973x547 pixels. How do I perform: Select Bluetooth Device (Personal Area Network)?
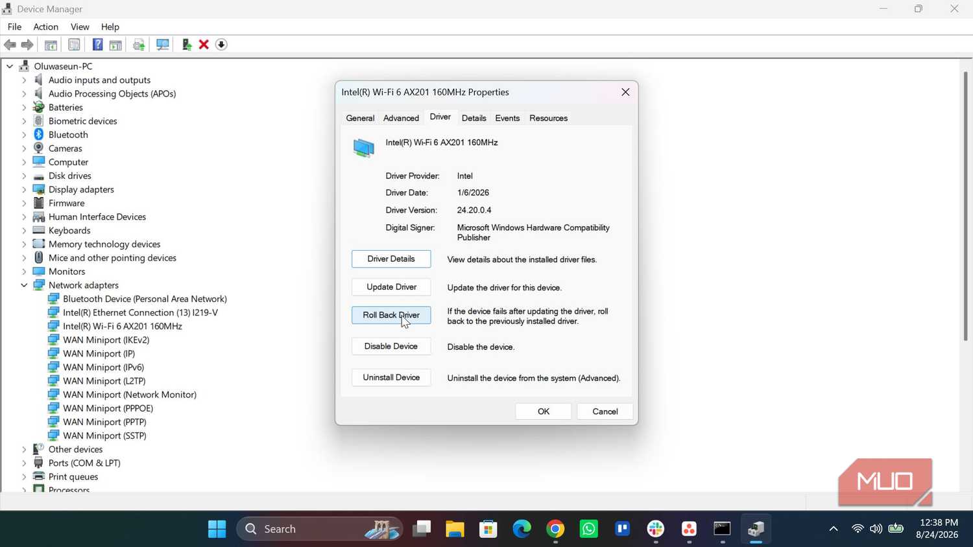tap(145, 299)
